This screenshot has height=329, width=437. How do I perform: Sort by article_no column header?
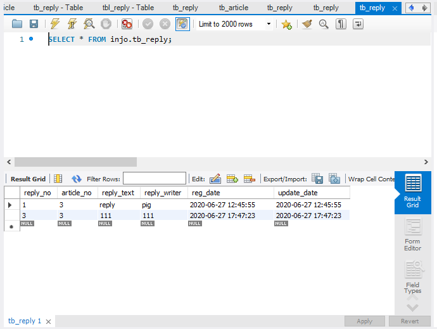click(x=77, y=193)
